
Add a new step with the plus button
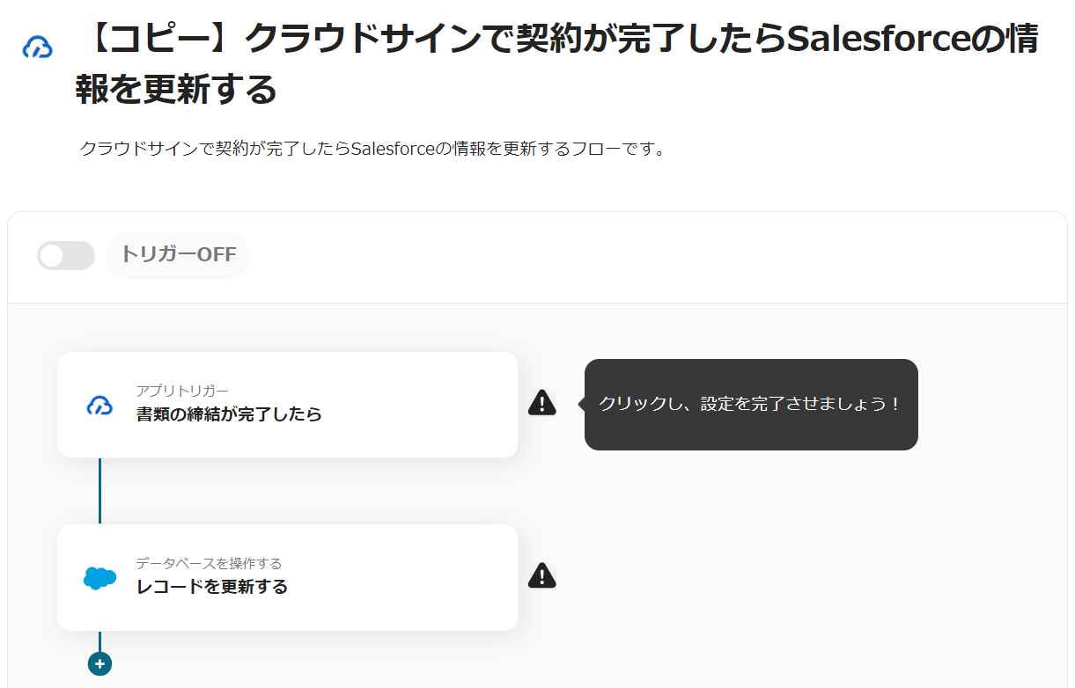(99, 663)
